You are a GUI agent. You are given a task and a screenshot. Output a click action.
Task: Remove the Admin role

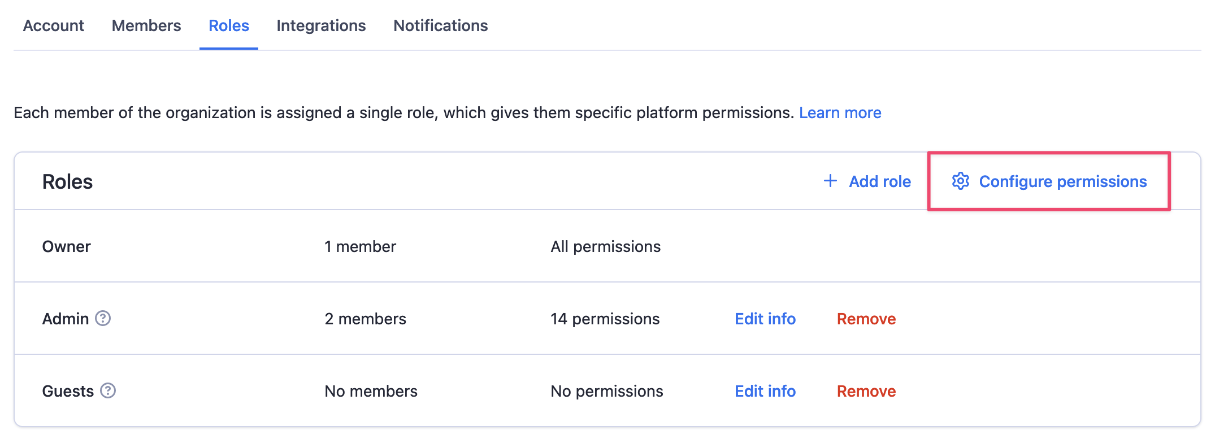(x=865, y=319)
